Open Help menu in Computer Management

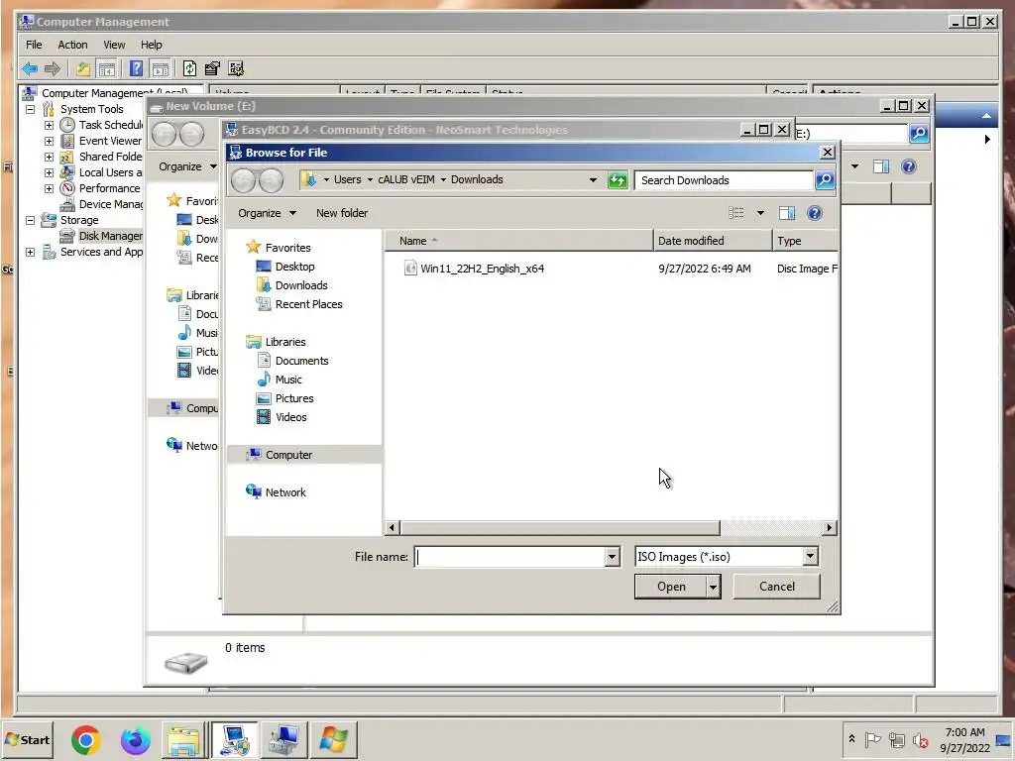[151, 45]
